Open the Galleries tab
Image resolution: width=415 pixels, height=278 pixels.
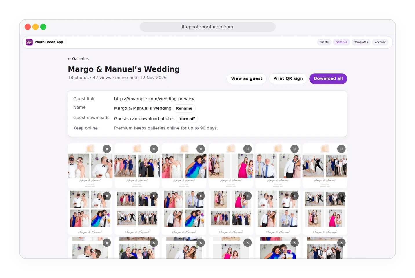coord(341,42)
